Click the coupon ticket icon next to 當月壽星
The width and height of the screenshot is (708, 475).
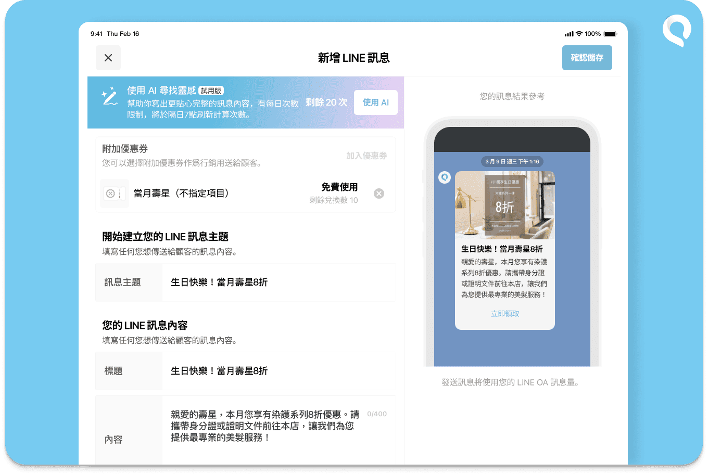[x=115, y=194]
